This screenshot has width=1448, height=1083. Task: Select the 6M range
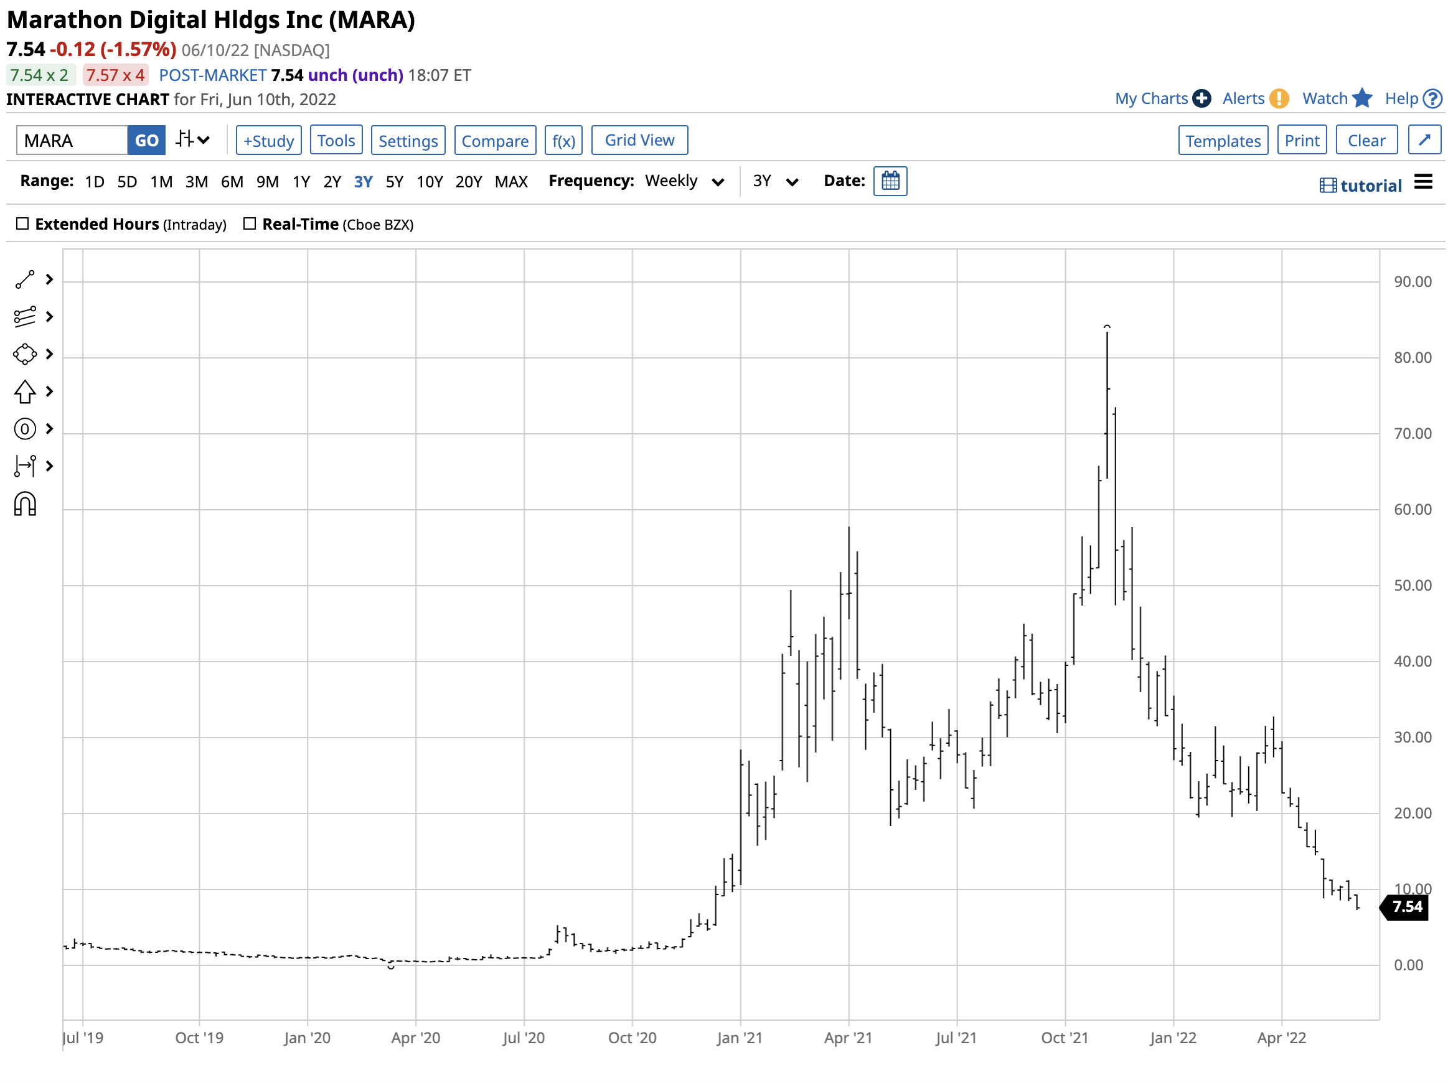coord(232,182)
